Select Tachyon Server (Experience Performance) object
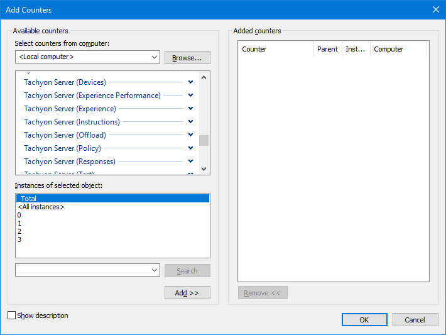The height and width of the screenshot is (335, 446). (92, 96)
